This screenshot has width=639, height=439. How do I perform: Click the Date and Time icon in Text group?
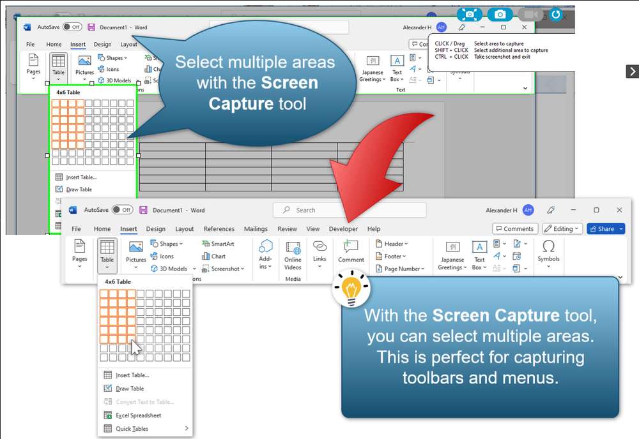(517, 256)
